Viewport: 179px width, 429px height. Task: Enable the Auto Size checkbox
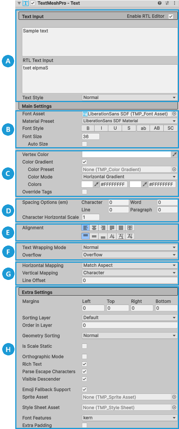tap(84, 143)
